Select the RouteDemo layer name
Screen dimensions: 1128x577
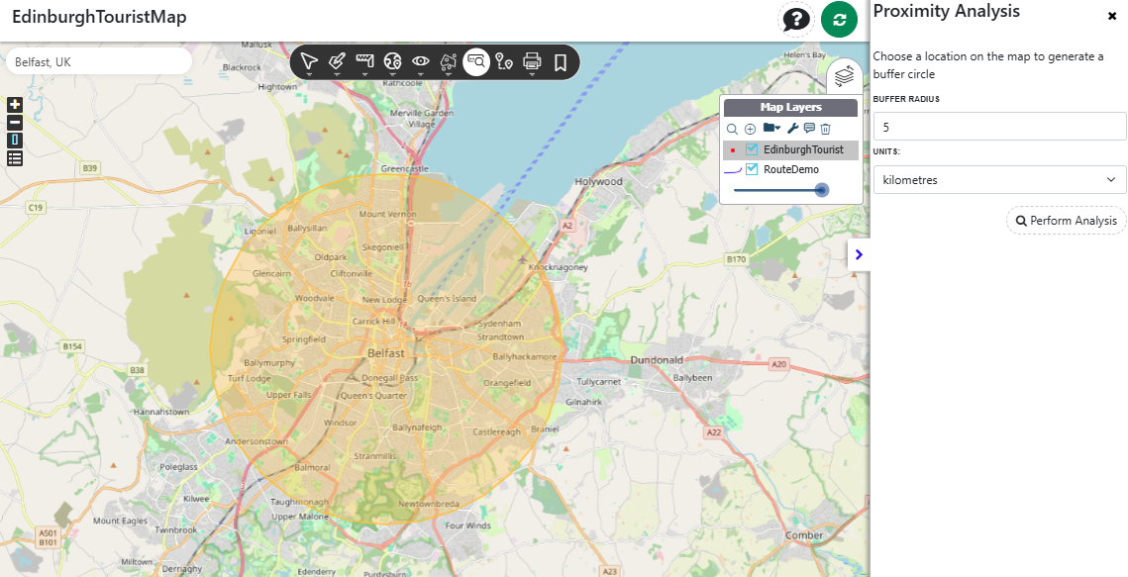[791, 169]
